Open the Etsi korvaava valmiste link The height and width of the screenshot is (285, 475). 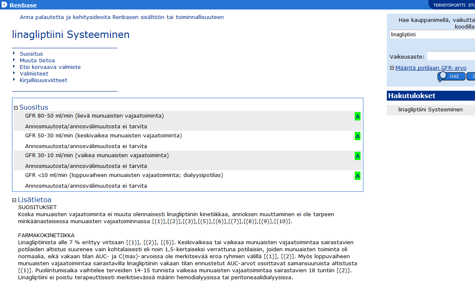tap(50, 67)
